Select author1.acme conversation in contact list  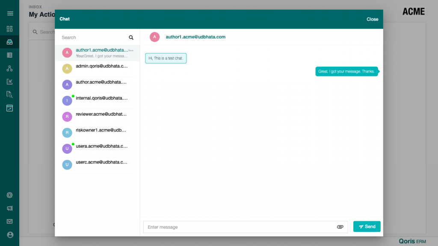pos(98,53)
